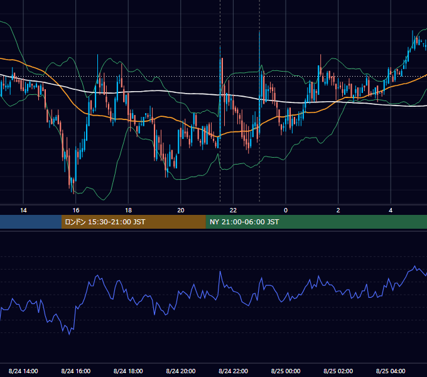The width and height of the screenshot is (427, 377).
Task: Click the 8/25 02:00 date label
Action: pyautogui.click(x=338, y=371)
